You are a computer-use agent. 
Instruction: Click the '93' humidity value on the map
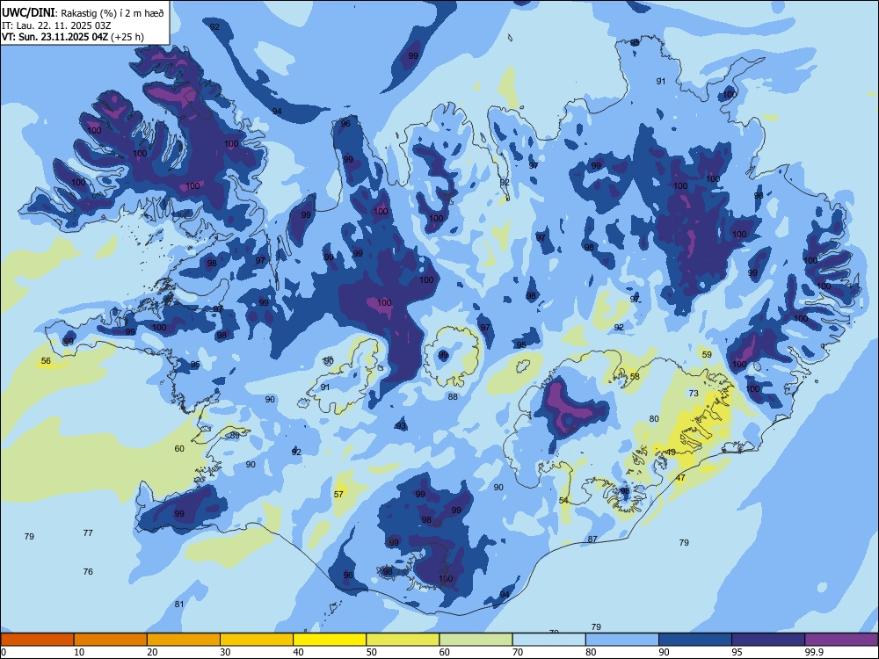[x=401, y=426]
